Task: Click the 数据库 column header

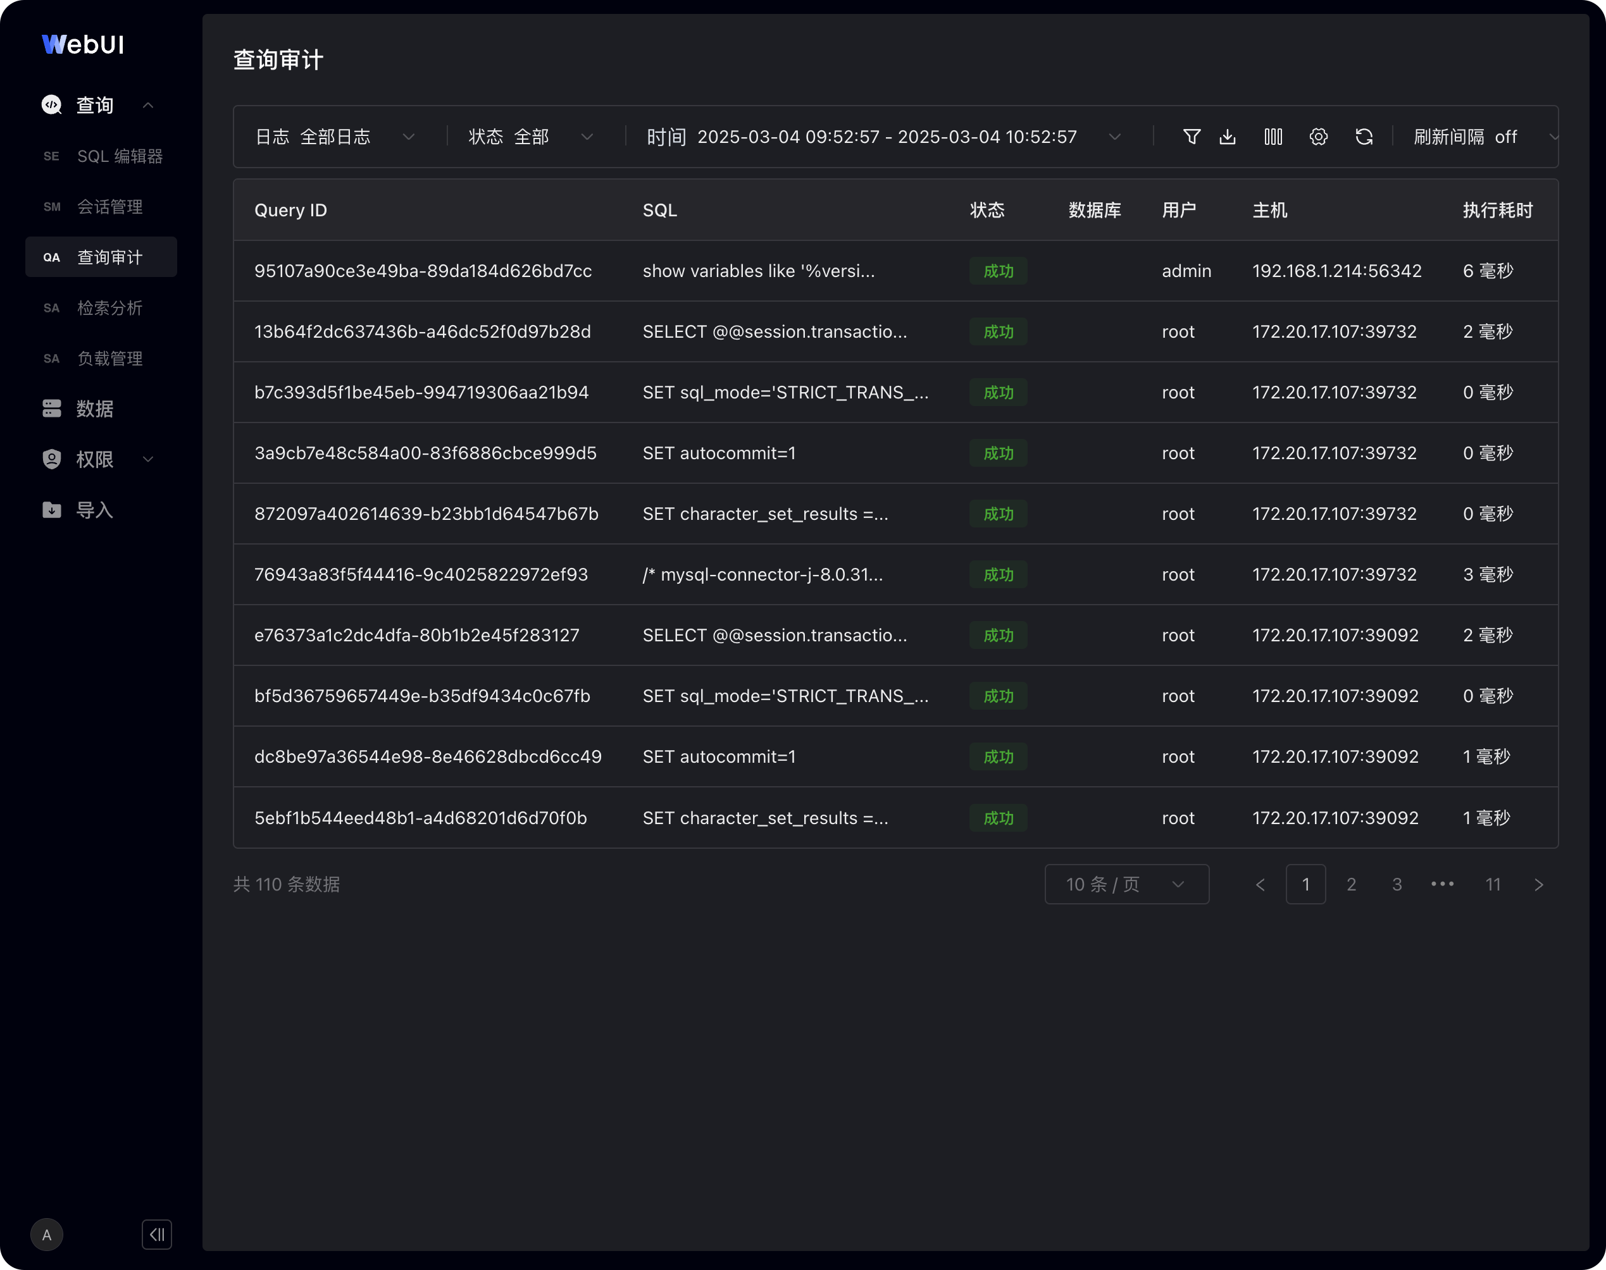Action: coord(1094,211)
